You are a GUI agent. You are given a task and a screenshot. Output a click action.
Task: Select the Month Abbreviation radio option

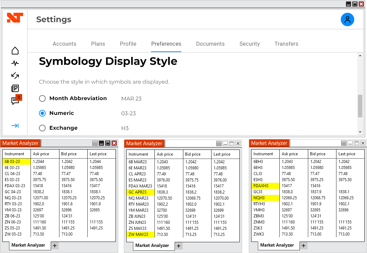[x=42, y=98]
